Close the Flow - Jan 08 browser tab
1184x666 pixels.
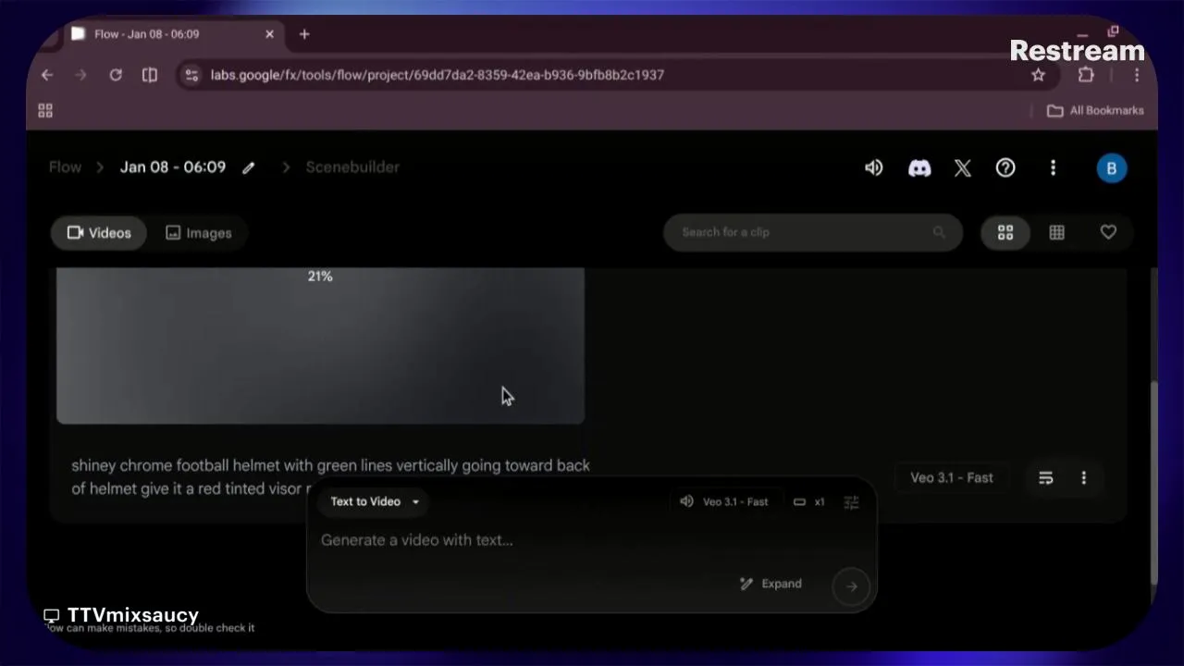269,34
